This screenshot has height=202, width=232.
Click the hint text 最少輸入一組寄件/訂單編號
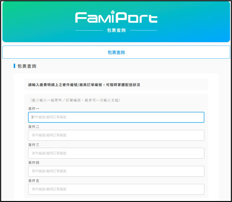75,100
